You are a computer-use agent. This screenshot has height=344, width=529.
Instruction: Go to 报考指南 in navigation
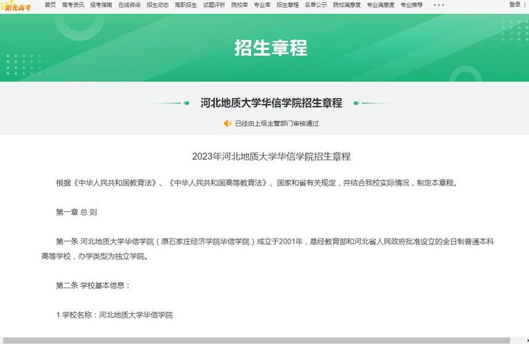(101, 5)
